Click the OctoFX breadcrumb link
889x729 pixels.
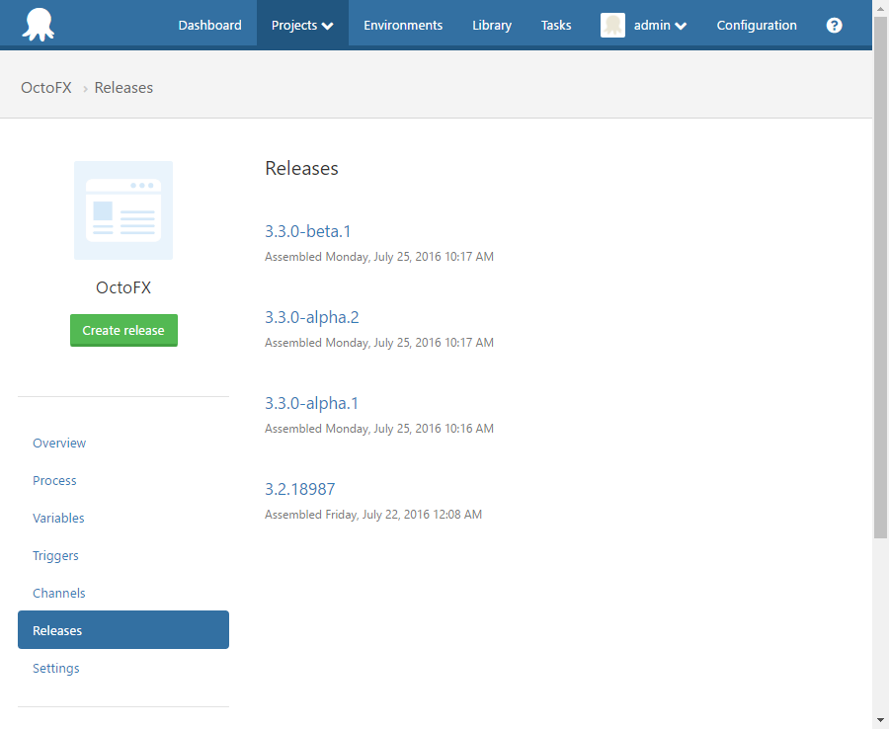click(45, 87)
